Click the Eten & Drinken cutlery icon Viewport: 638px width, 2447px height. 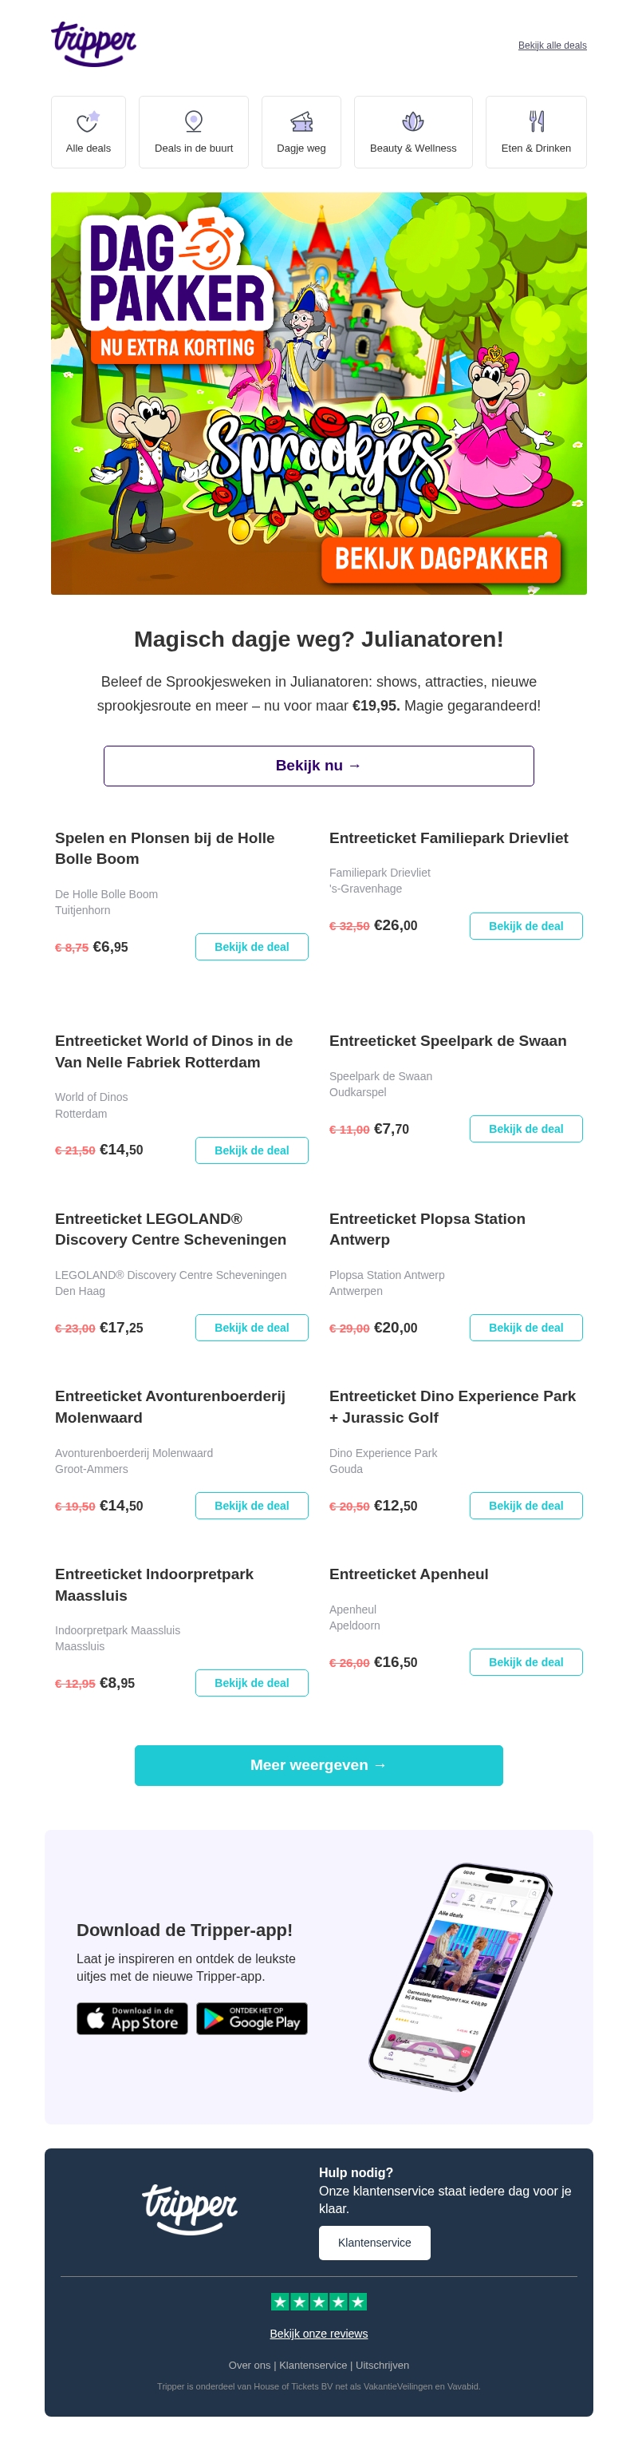[537, 121]
